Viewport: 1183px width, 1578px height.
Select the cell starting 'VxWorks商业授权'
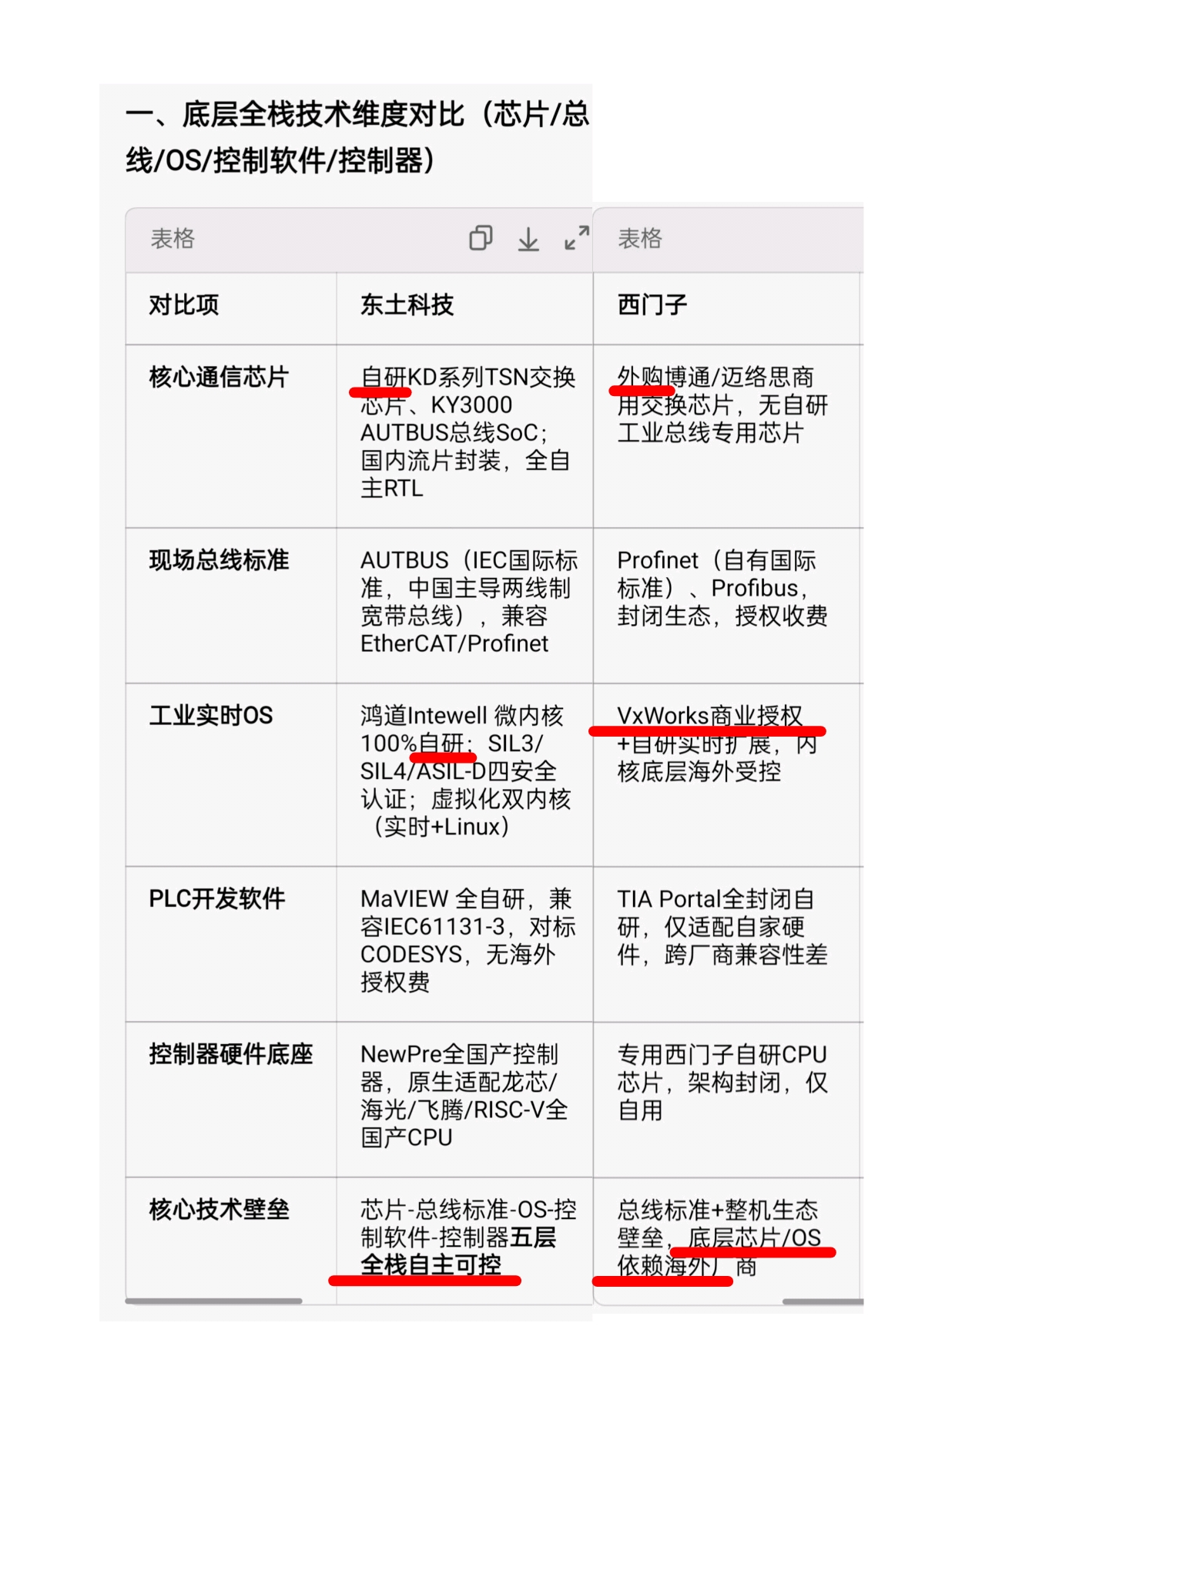(726, 775)
